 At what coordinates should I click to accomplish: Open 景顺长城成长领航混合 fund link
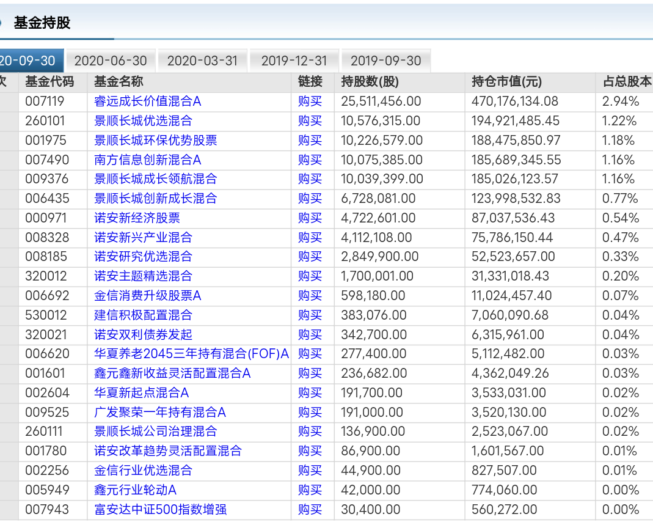point(155,179)
